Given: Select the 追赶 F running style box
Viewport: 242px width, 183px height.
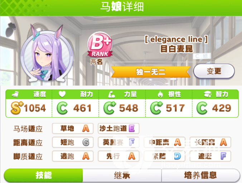Looking at the screenshot, I should click(x=210, y=156).
